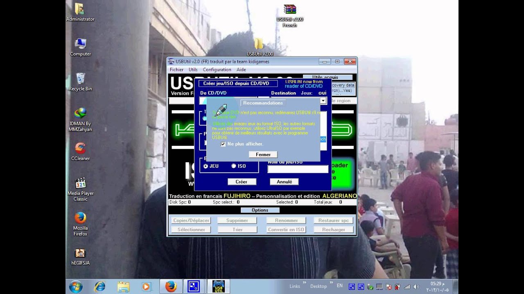
Task: Switch to the USB UTIL taskbar item
Action: click(x=218, y=287)
